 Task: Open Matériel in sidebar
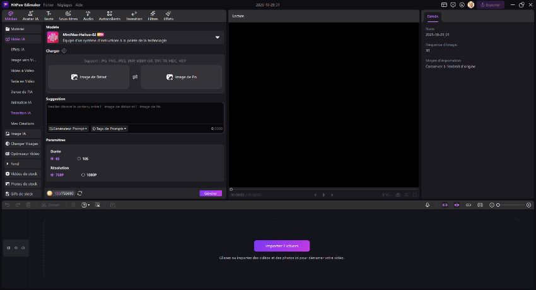(23, 29)
